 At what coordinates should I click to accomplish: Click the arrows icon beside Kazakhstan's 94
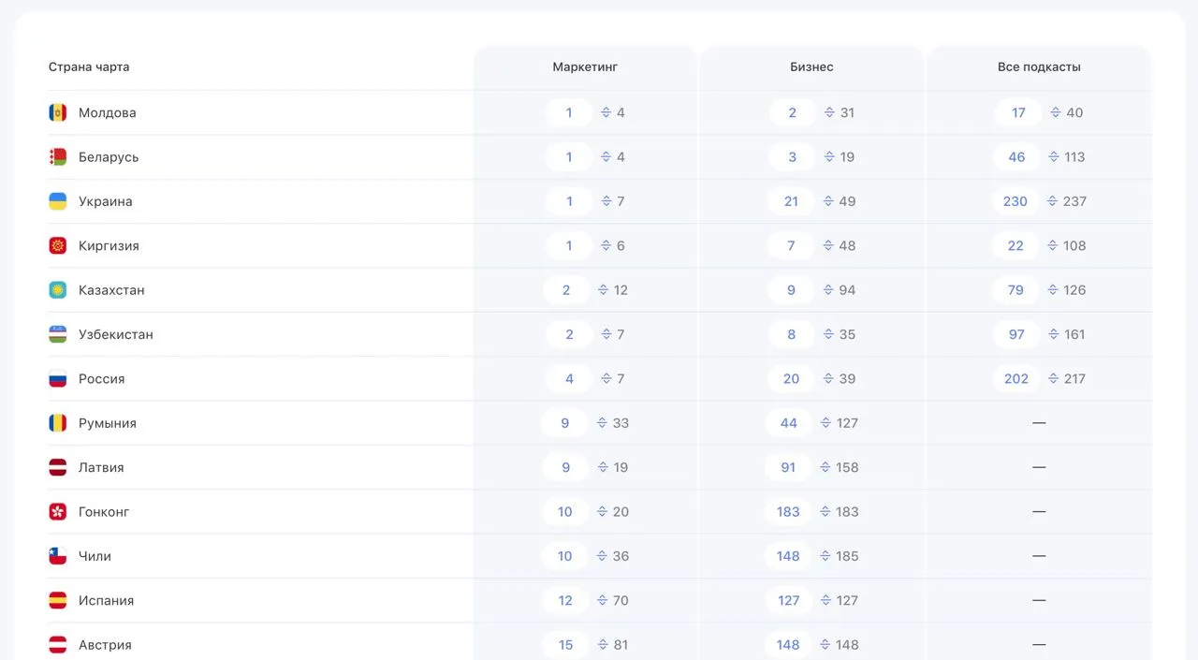click(829, 290)
